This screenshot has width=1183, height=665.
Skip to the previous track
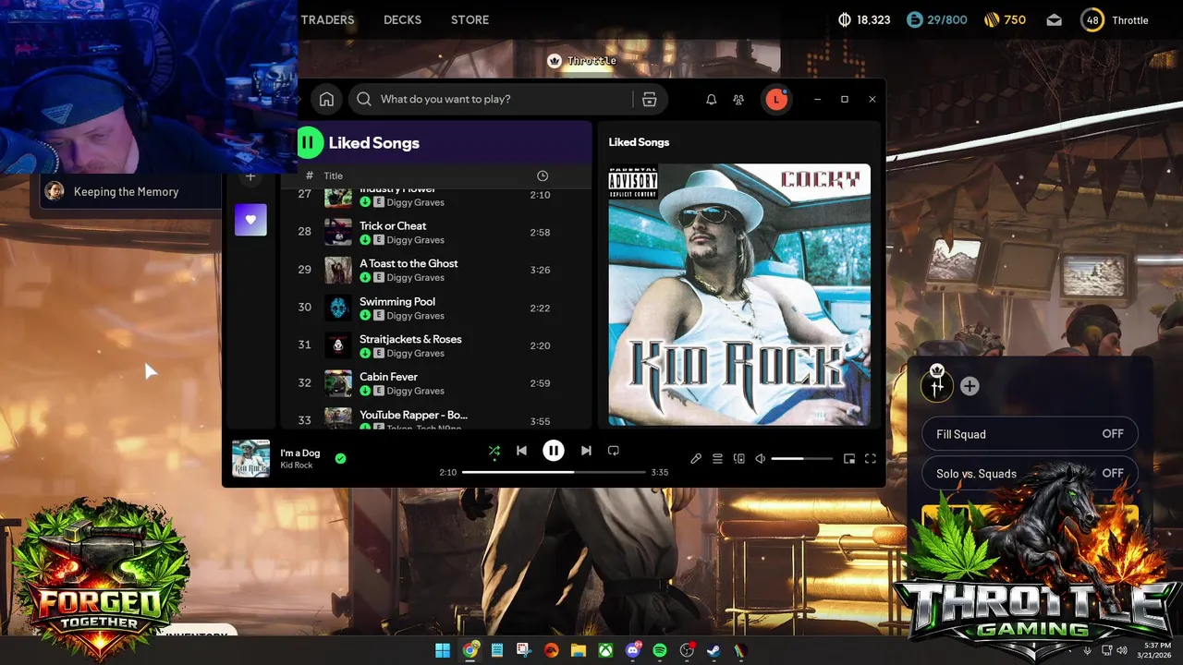point(521,451)
